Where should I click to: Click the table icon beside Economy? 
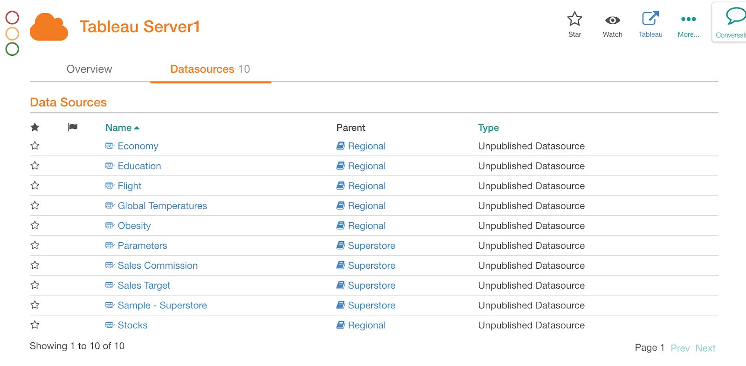(110, 146)
